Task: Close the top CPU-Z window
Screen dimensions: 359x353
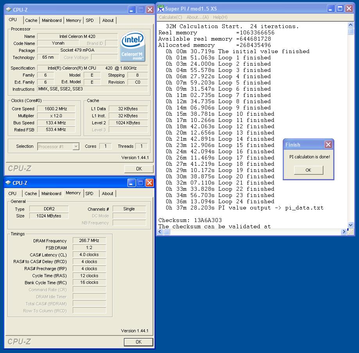Action: point(150,10)
